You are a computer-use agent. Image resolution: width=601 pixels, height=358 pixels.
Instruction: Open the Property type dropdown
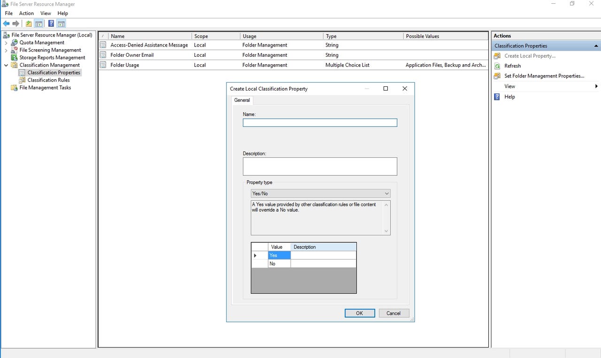386,193
